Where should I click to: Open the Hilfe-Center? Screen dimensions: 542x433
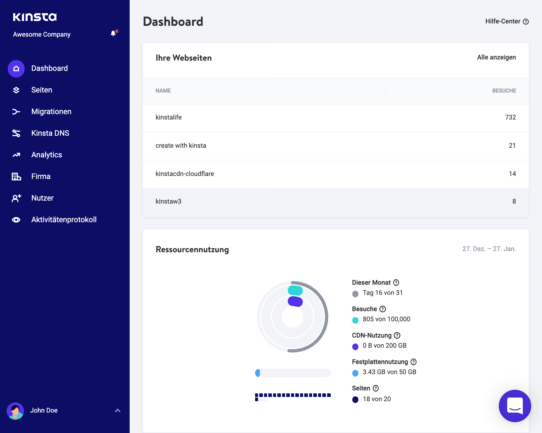pyautogui.click(x=507, y=21)
